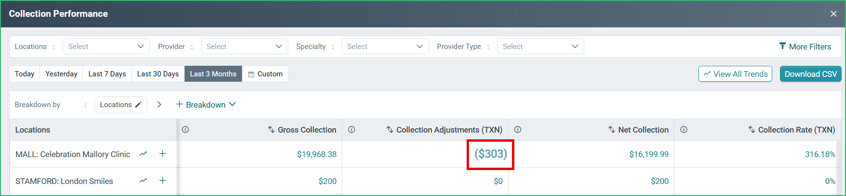Show More Filters options
The width and height of the screenshot is (846, 196).
point(805,47)
